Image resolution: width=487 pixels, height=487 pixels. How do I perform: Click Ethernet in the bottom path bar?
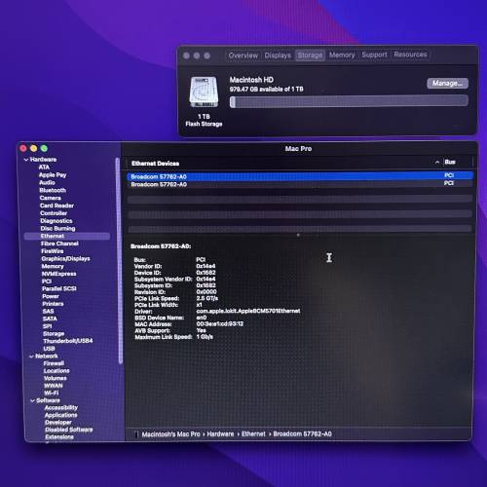[253, 434]
